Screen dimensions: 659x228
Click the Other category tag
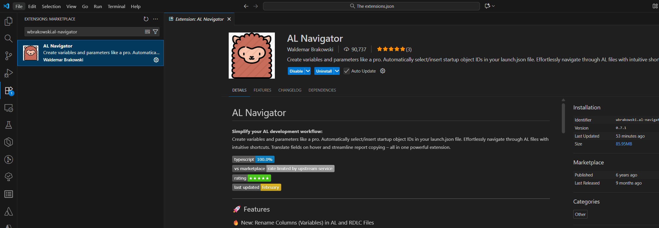coord(580,214)
